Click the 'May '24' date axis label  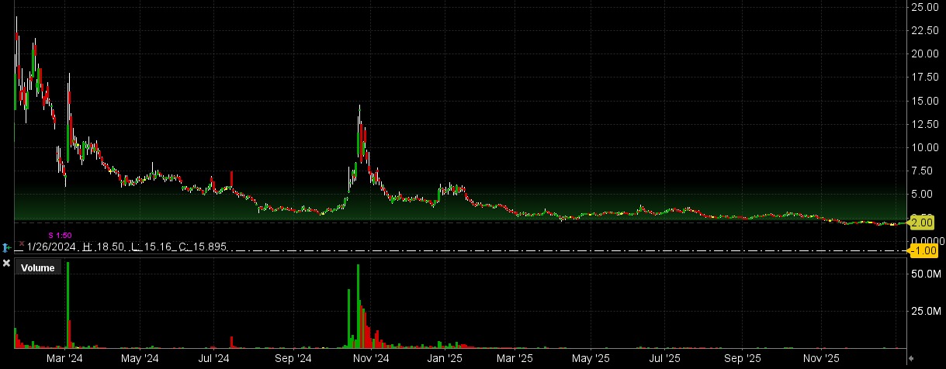(x=140, y=359)
